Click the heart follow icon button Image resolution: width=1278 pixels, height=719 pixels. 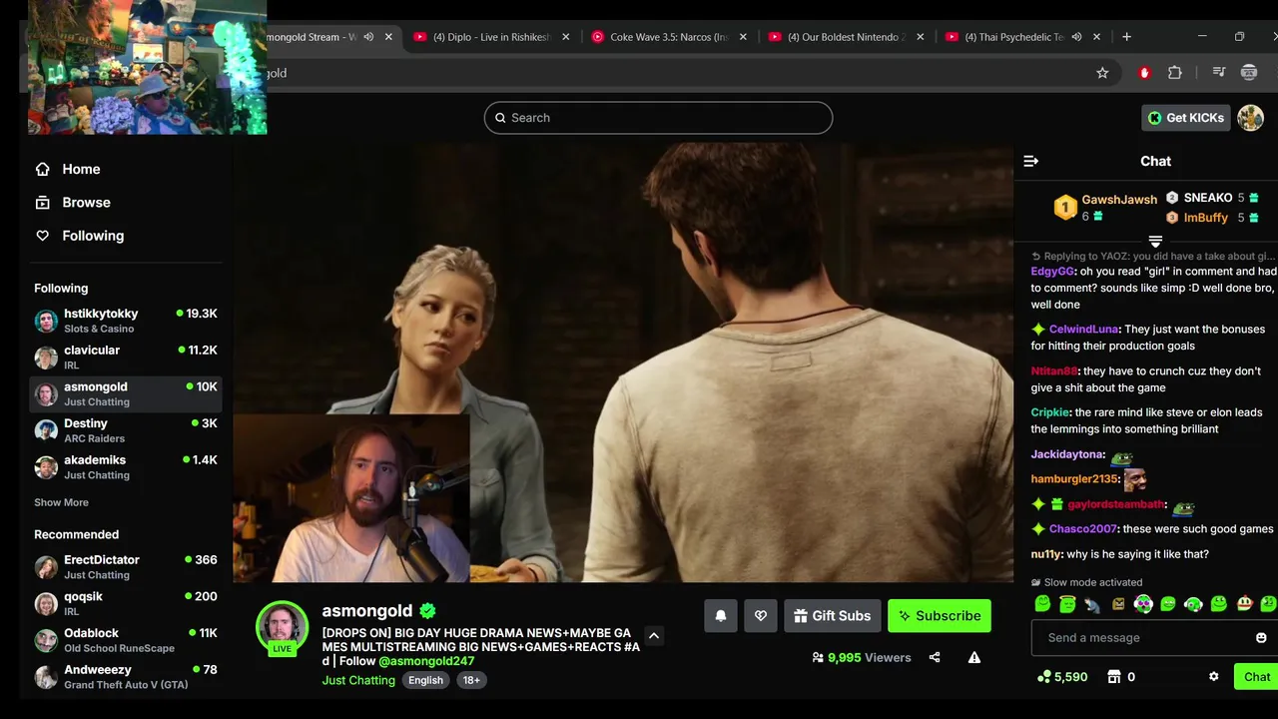[x=761, y=616]
